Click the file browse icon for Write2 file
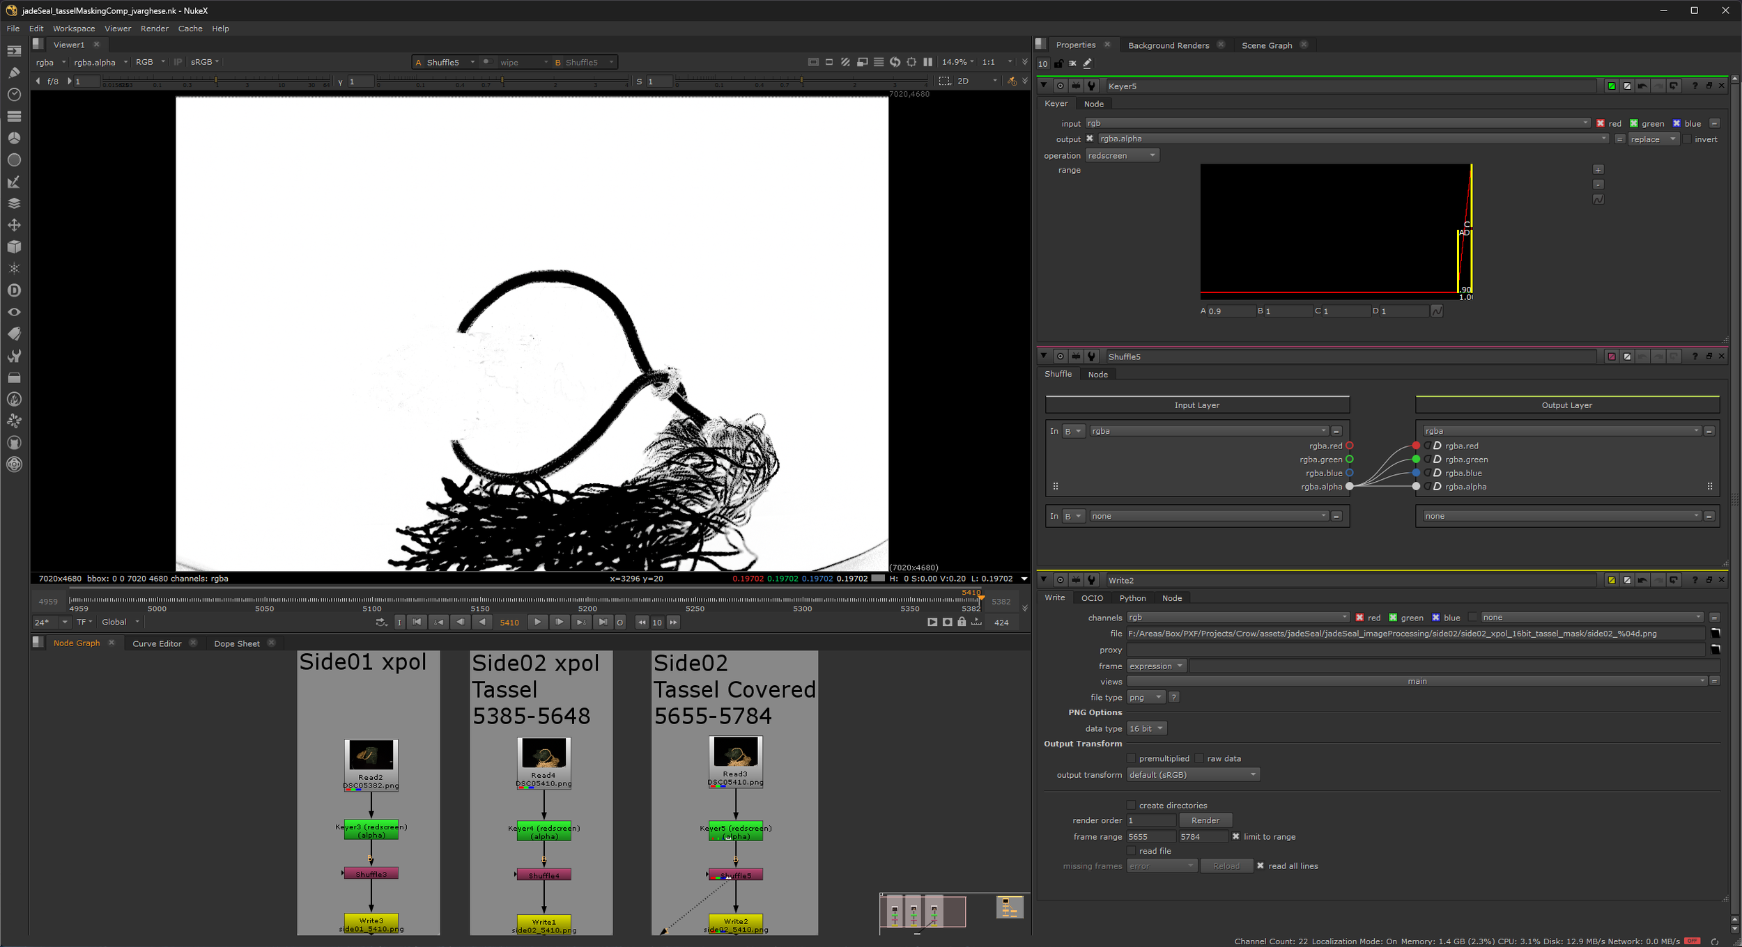The height and width of the screenshot is (947, 1742). click(x=1715, y=634)
